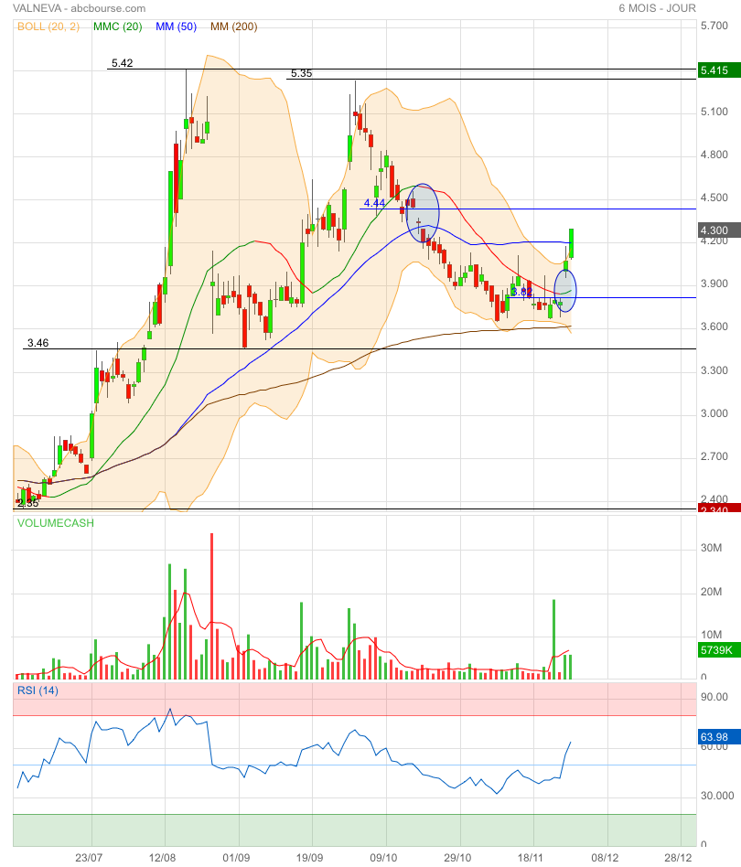The height and width of the screenshot is (867, 741).
Task: Click the 3.46 support line label
Action: (38, 343)
